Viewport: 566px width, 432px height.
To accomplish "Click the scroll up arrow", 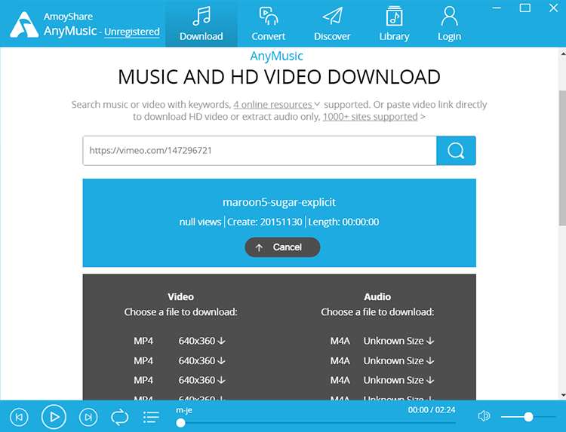I will click(563, 54).
